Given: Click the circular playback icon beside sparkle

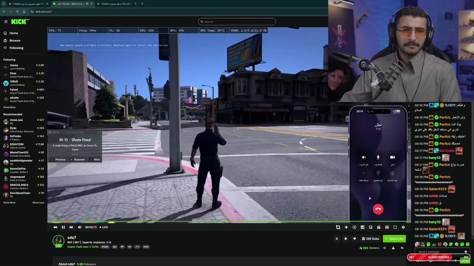Looking at the screenshot, I should [354, 227].
